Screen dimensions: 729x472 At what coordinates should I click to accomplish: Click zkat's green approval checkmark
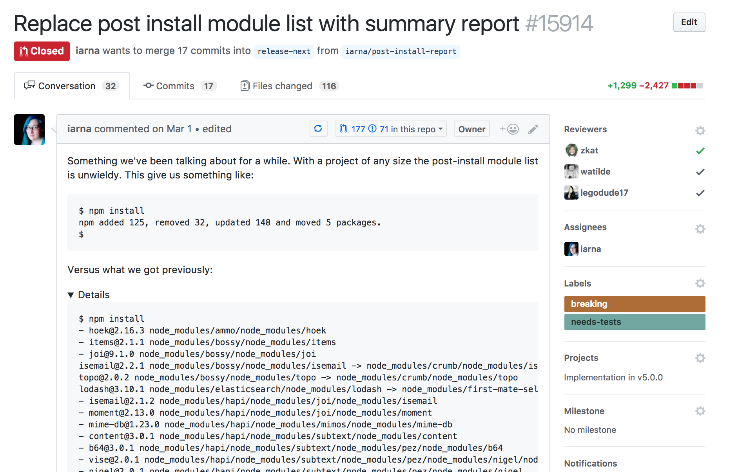[700, 151]
